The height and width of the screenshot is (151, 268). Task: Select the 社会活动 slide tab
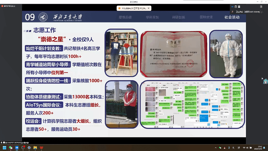[x=232, y=17]
